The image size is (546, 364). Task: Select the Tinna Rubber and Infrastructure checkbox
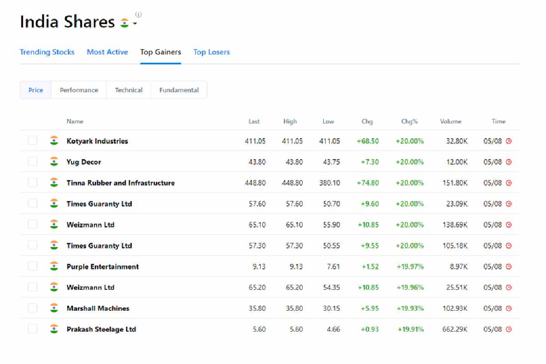pos(33,182)
